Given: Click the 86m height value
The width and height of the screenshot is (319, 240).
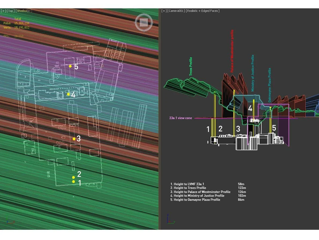Looking at the screenshot, I should pos(241,200).
